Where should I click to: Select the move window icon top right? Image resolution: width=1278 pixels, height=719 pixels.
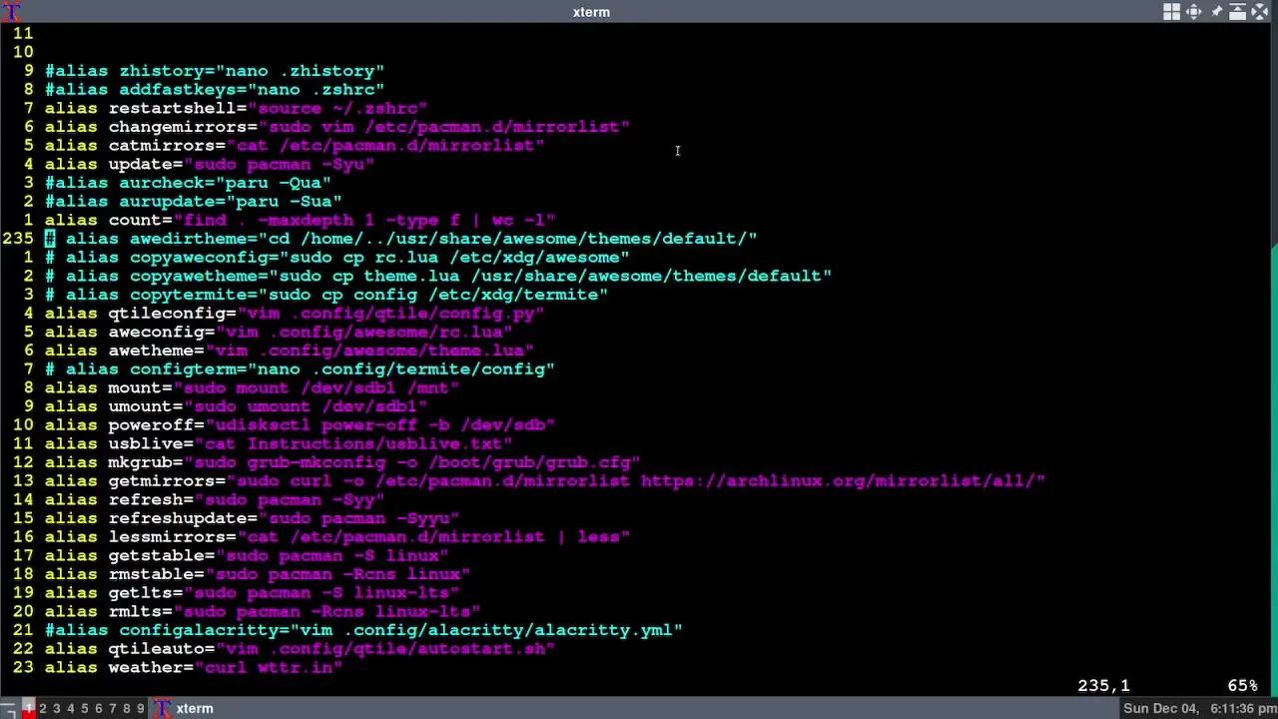pyautogui.click(x=1194, y=12)
